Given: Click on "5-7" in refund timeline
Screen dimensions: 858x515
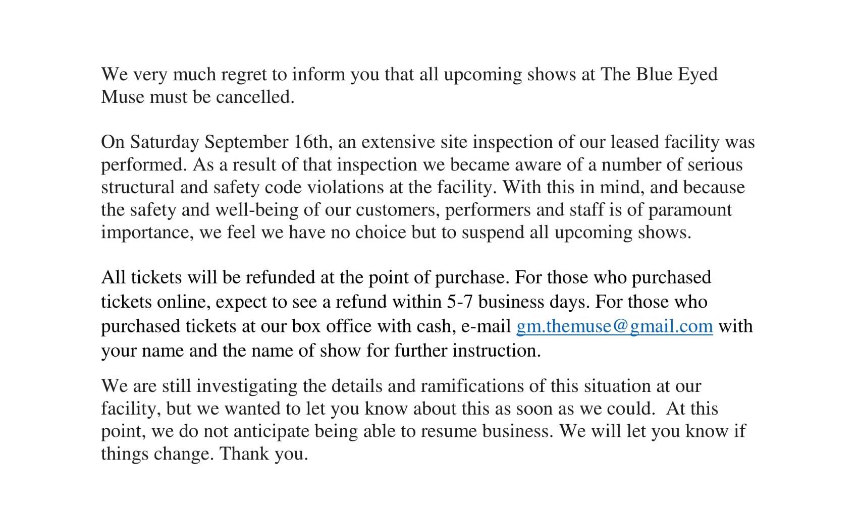Looking at the screenshot, I should (460, 302).
